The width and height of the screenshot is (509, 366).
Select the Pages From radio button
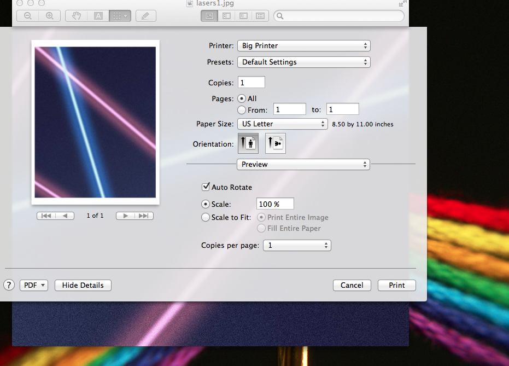pyautogui.click(x=241, y=110)
